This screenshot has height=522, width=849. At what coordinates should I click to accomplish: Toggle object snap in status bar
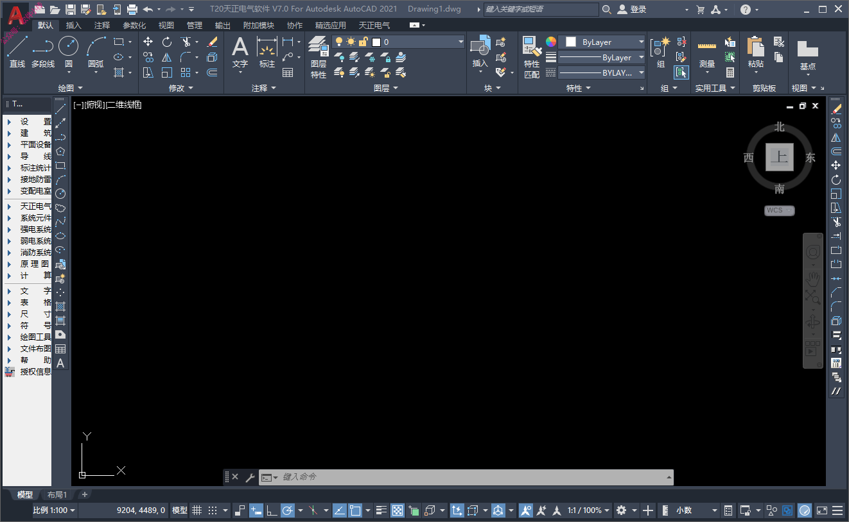[354, 510]
